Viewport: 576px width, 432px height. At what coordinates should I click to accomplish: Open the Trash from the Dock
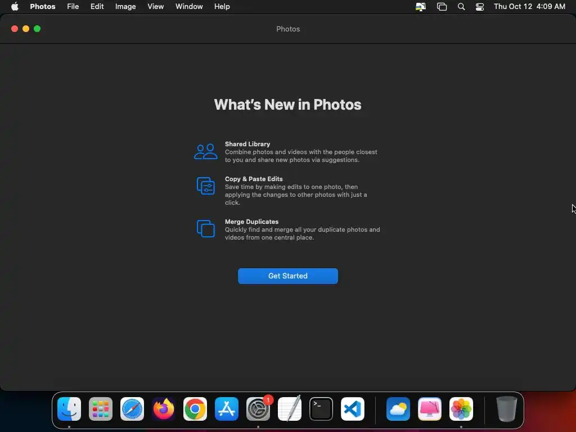click(x=507, y=409)
